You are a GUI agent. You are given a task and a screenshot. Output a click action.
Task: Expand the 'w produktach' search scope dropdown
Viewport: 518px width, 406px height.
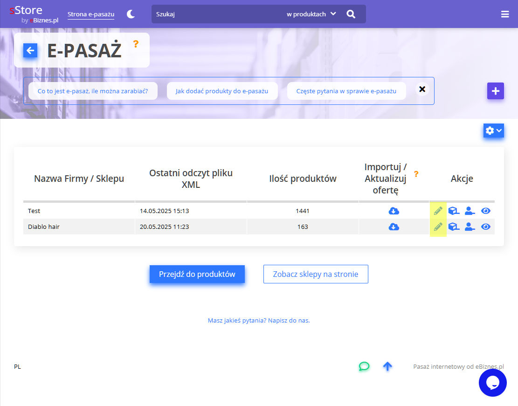coord(311,14)
